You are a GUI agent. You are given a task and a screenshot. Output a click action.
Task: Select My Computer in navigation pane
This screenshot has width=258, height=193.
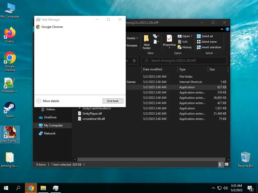click(52, 125)
